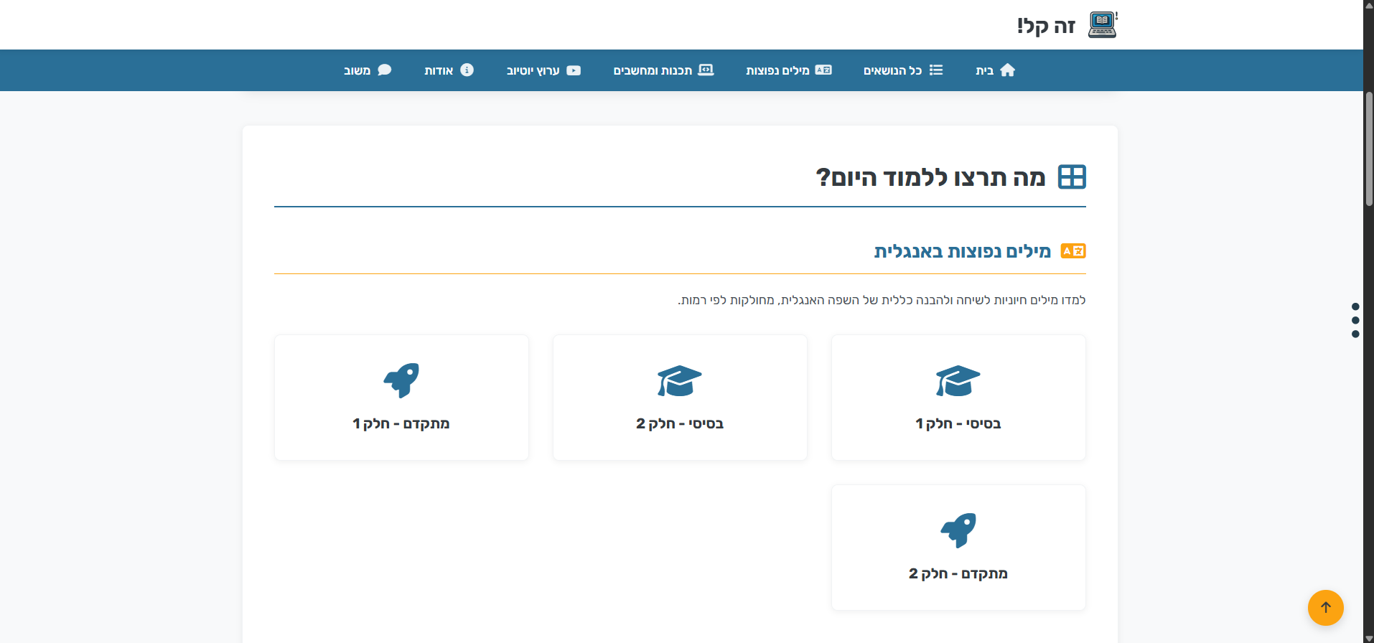Click the YouTube icon beside ערוץ יוטיוב

(574, 70)
